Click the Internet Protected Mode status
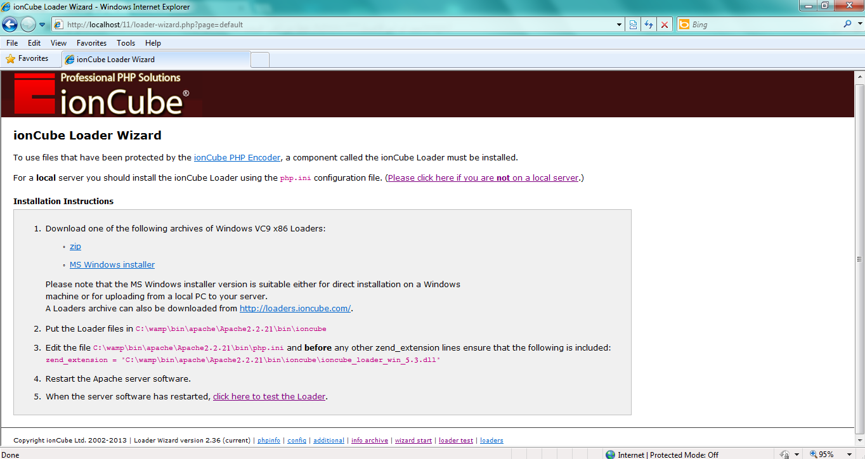Image resolution: width=865 pixels, height=459 pixels. [668, 455]
